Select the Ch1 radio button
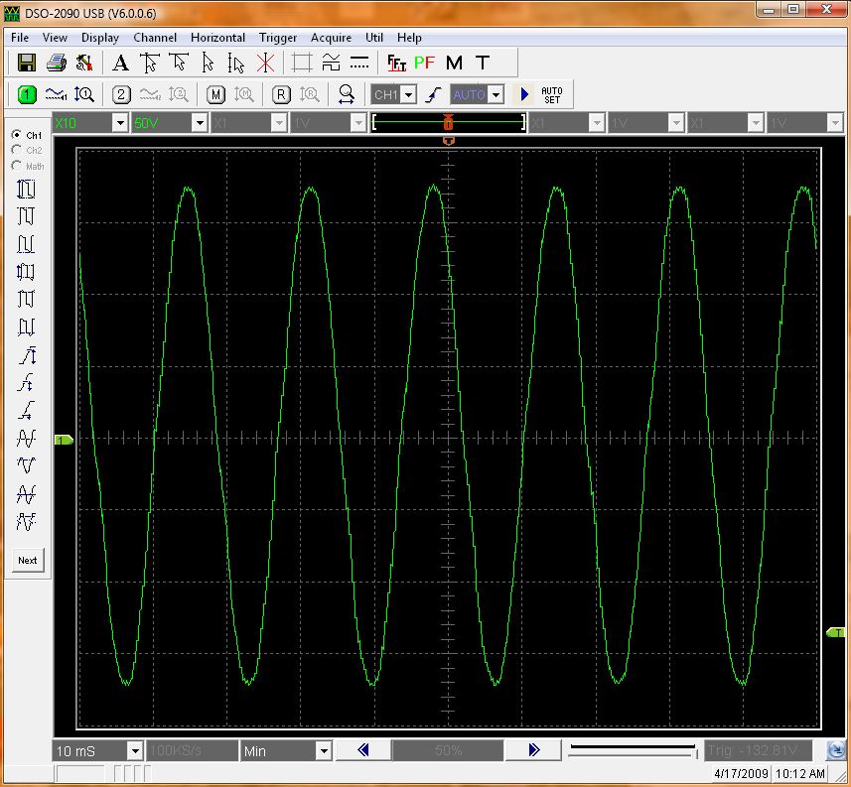 point(15,135)
